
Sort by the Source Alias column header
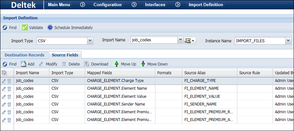195,73
